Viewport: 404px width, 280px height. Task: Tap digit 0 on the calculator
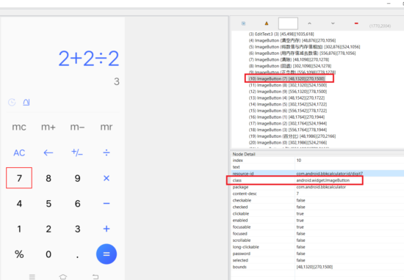[x=48, y=254]
